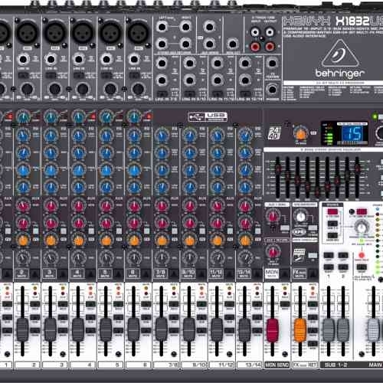Click the upper Line In 13/14 jack
The width and height of the screenshot is (383, 383).
click(245, 63)
